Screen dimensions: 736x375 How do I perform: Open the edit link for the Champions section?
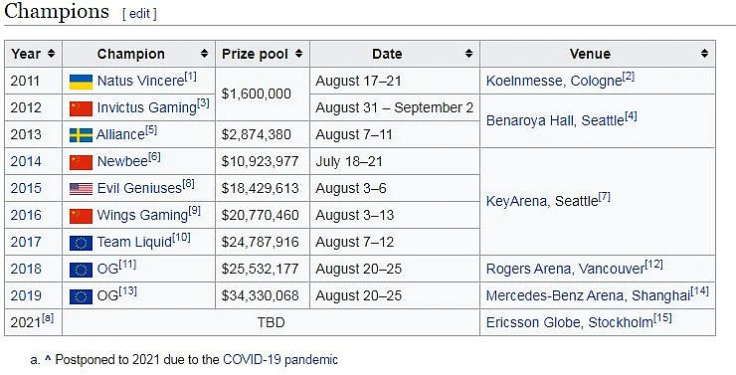pos(139,14)
